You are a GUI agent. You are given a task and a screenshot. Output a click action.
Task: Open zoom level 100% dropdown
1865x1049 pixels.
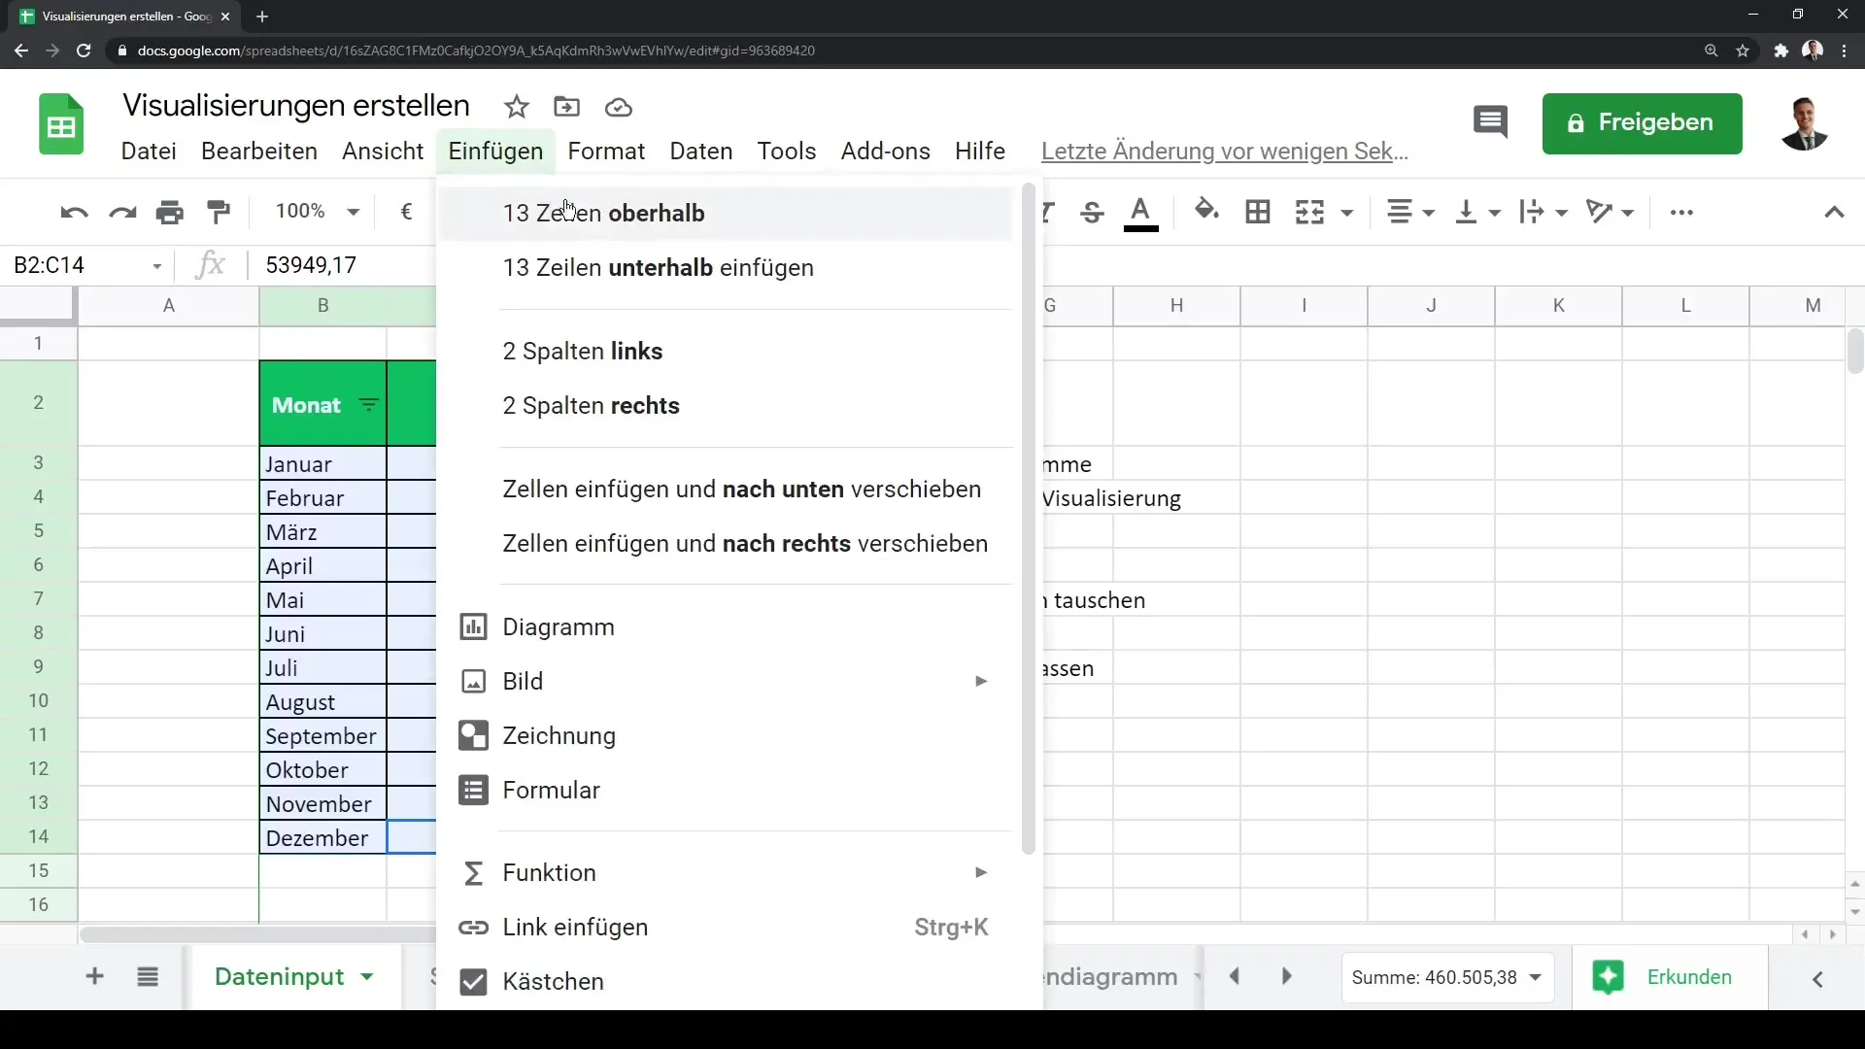[x=318, y=212]
